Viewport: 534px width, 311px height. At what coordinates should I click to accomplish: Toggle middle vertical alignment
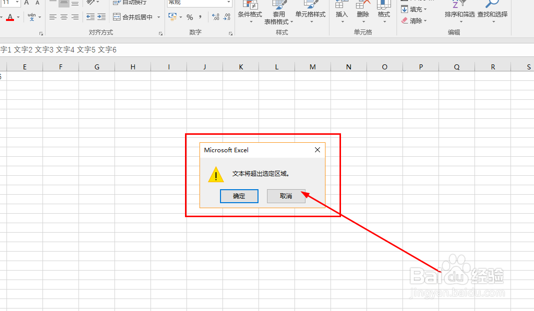[x=64, y=2]
